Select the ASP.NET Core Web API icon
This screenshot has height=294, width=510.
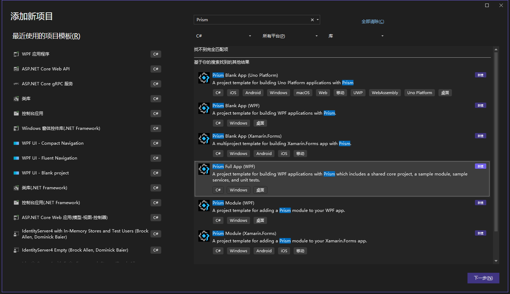[x=16, y=69]
